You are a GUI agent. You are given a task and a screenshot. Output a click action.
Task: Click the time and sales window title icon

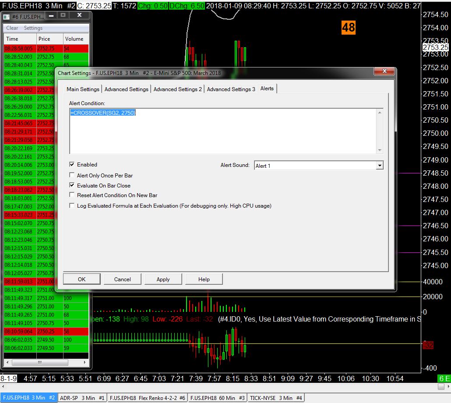pyautogui.click(x=6, y=17)
